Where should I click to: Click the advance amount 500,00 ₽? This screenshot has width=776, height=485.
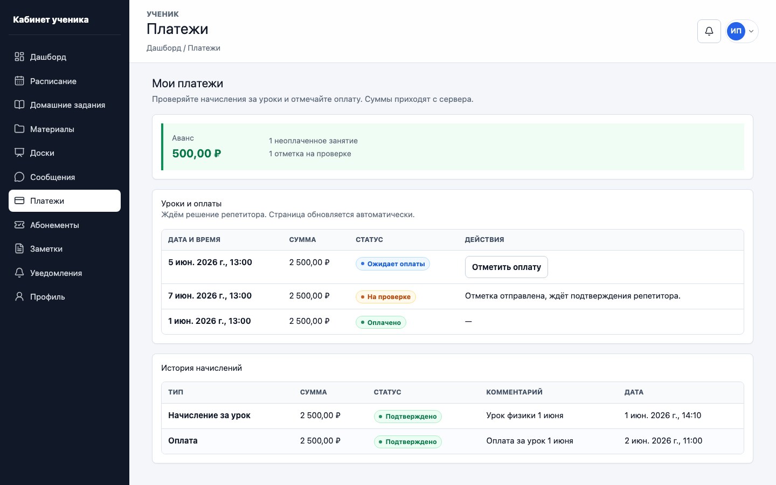point(197,154)
